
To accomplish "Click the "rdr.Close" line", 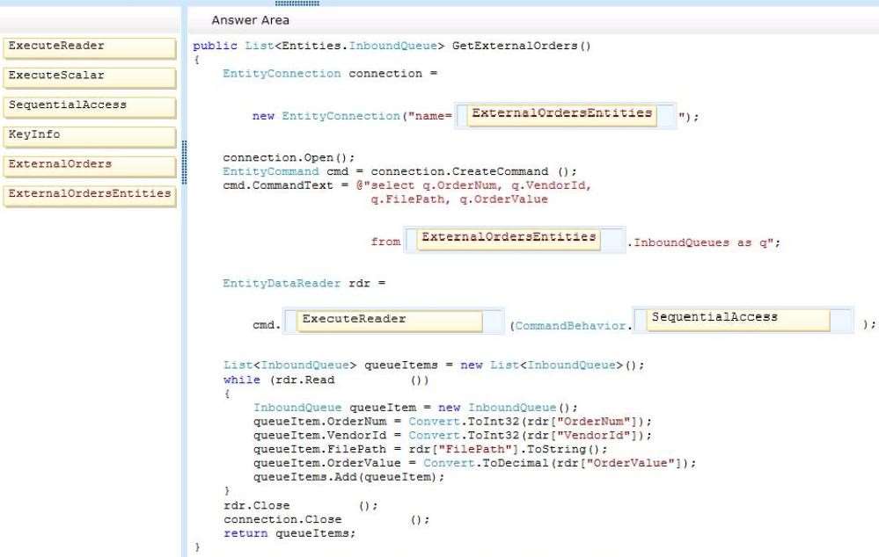I will (300, 505).
